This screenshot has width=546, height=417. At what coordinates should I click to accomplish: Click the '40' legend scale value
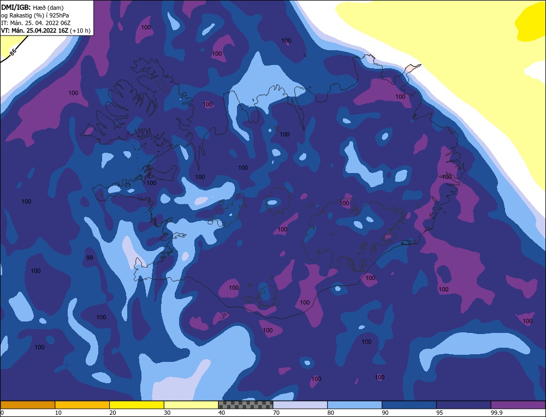222,413
